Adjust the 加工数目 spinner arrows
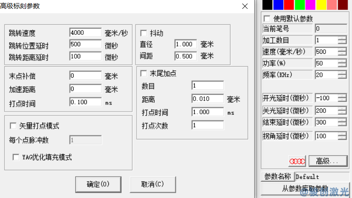The height and width of the screenshot is (198, 352). [x=342, y=40]
